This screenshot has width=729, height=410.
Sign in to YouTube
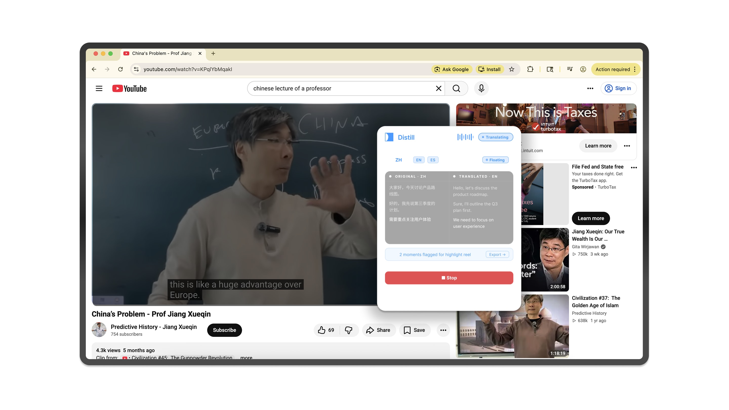[x=618, y=89]
